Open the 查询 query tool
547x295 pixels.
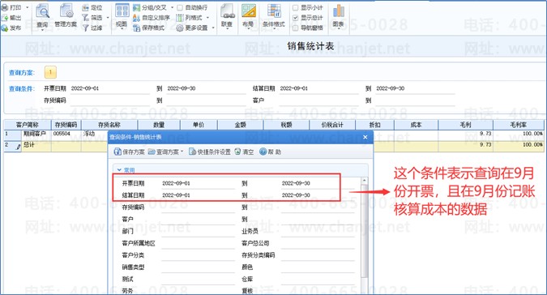coord(42,15)
